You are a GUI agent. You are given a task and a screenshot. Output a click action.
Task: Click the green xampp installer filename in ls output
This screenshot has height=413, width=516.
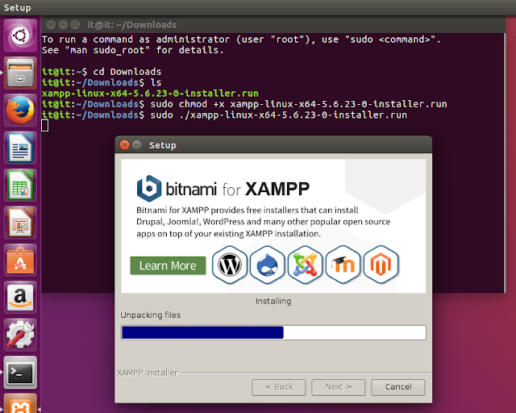pyautogui.click(x=151, y=94)
